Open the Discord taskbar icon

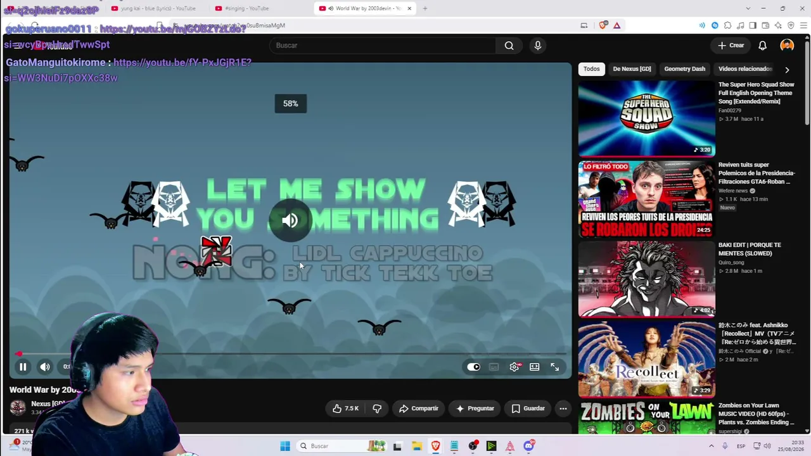click(x=529, y=446)
